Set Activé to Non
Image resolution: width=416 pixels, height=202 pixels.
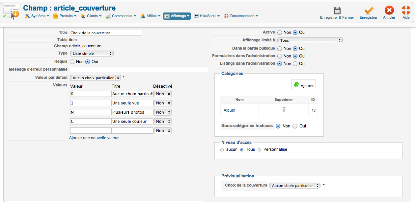pyautogui.click(x=280, y=33)
